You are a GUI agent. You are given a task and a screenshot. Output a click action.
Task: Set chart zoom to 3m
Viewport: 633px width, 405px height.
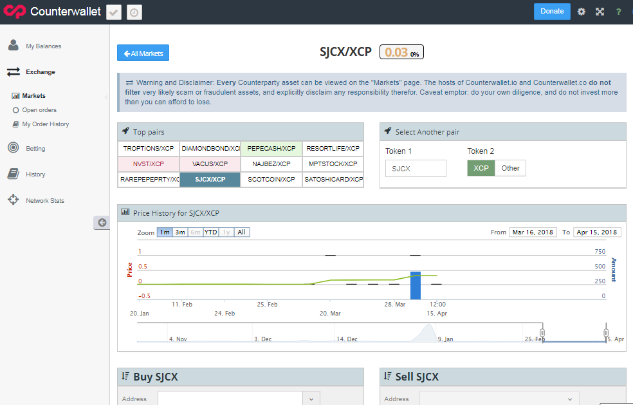[x=180, y=232]
